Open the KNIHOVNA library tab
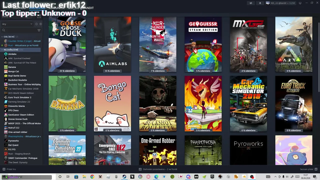 (37, 8)
